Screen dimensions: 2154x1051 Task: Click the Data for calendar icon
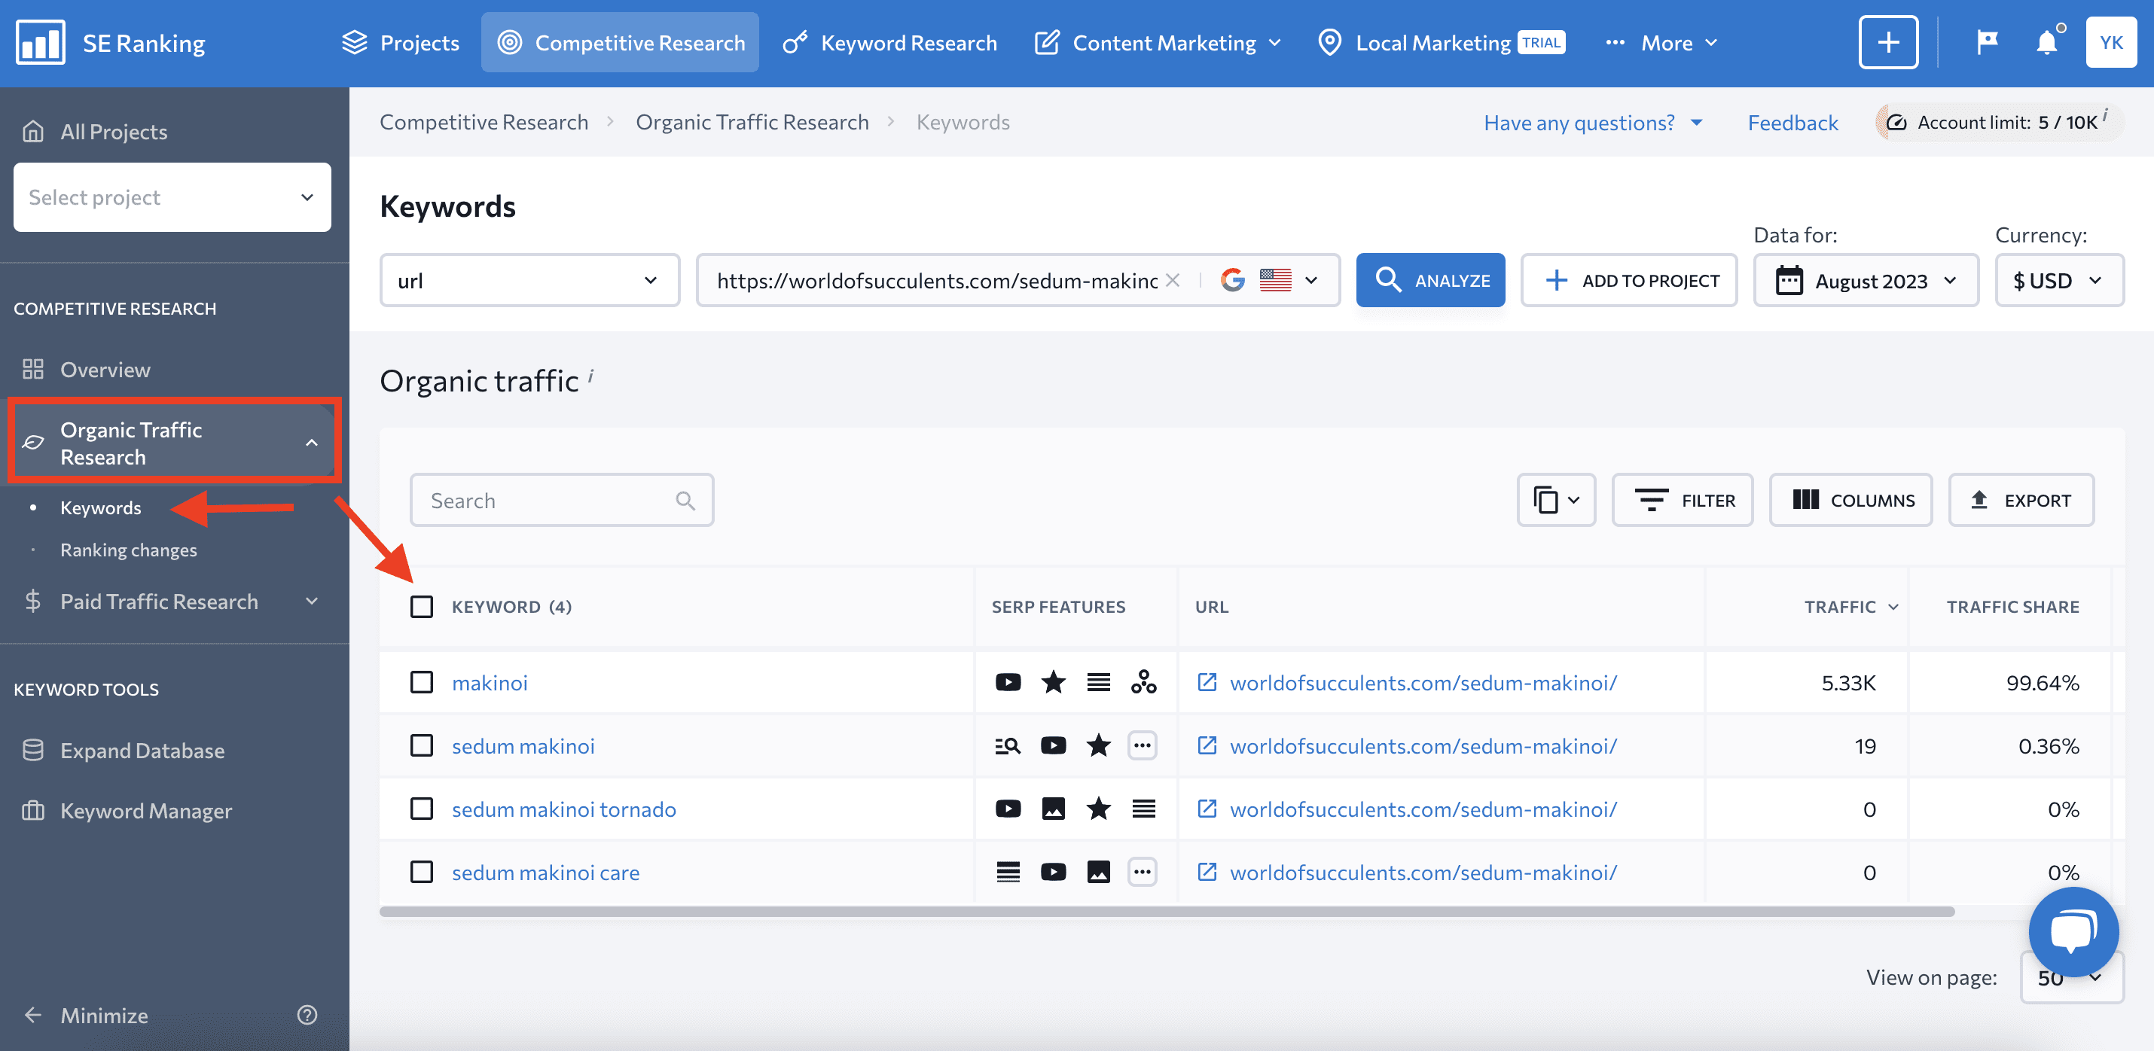click(1789, 280)
